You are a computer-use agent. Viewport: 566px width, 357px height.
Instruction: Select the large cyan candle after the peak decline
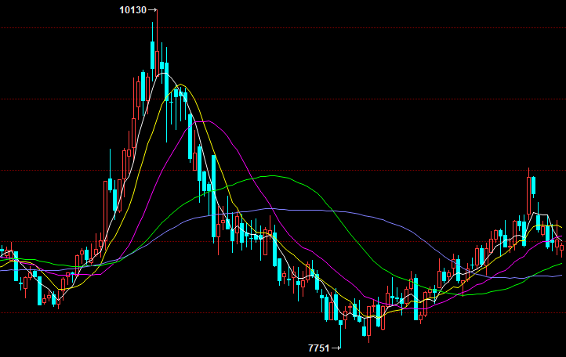214,196
